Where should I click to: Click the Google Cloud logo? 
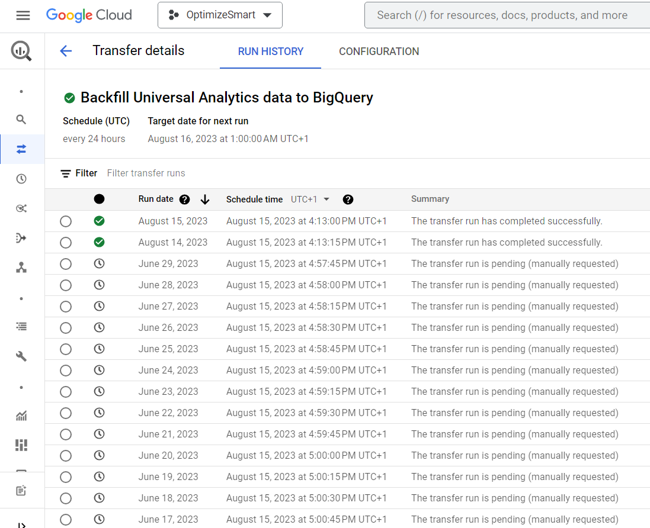(89, 15)
